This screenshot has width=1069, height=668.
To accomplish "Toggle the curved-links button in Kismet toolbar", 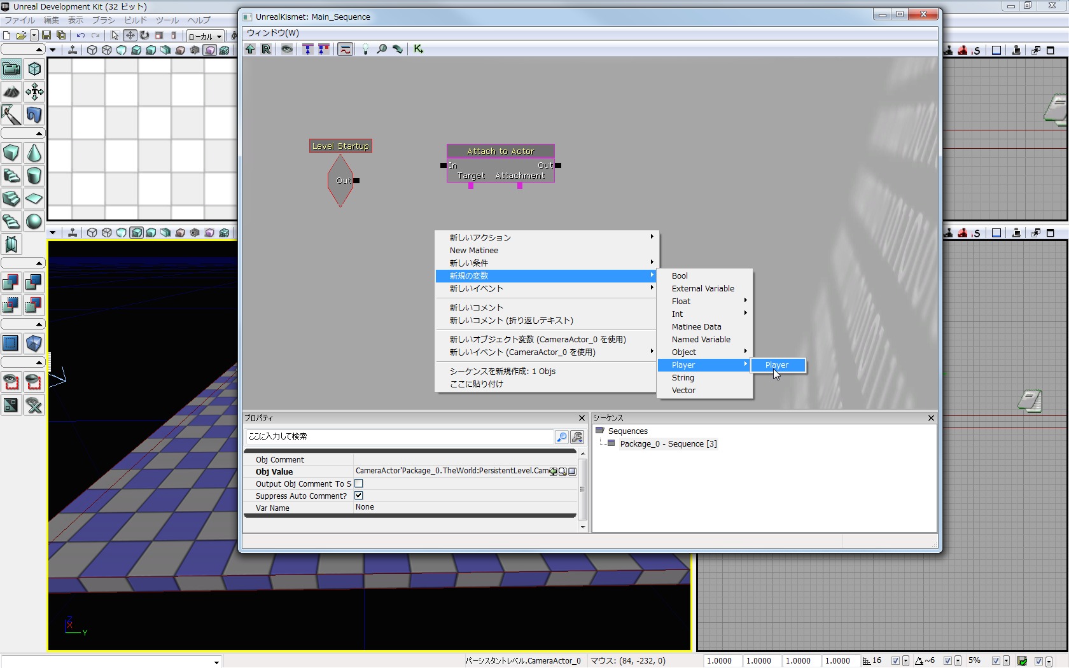I will coord(345,49).
